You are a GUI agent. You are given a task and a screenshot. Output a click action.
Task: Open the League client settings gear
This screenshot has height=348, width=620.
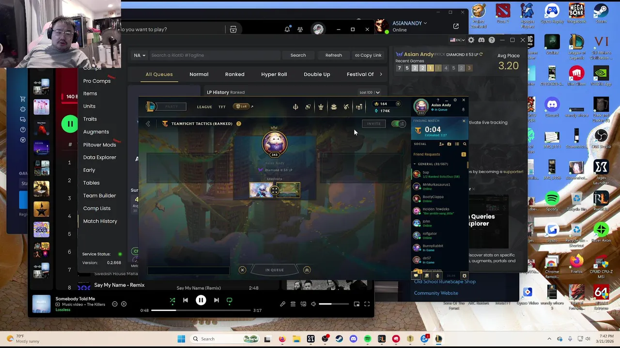point(455,100)
